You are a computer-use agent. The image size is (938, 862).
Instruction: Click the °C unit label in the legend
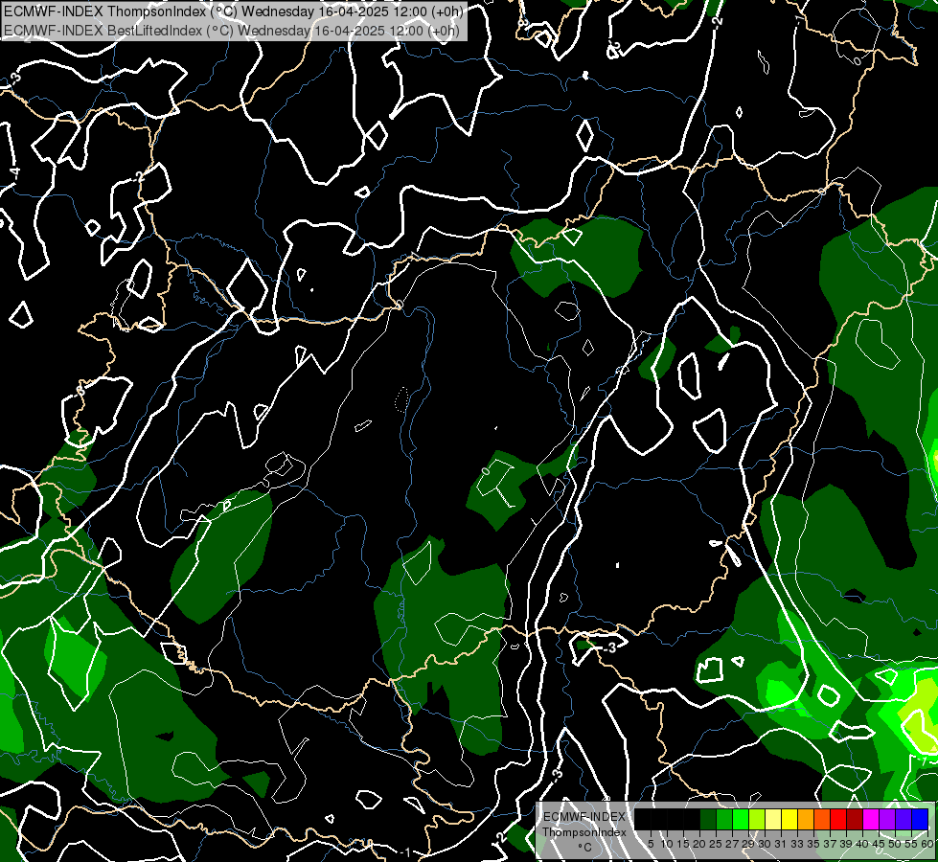point(585,848)
